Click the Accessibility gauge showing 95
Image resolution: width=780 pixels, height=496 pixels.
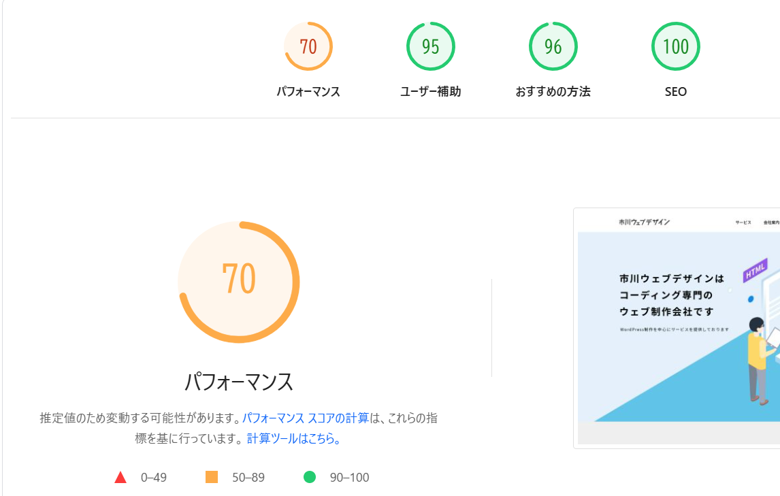430,46
